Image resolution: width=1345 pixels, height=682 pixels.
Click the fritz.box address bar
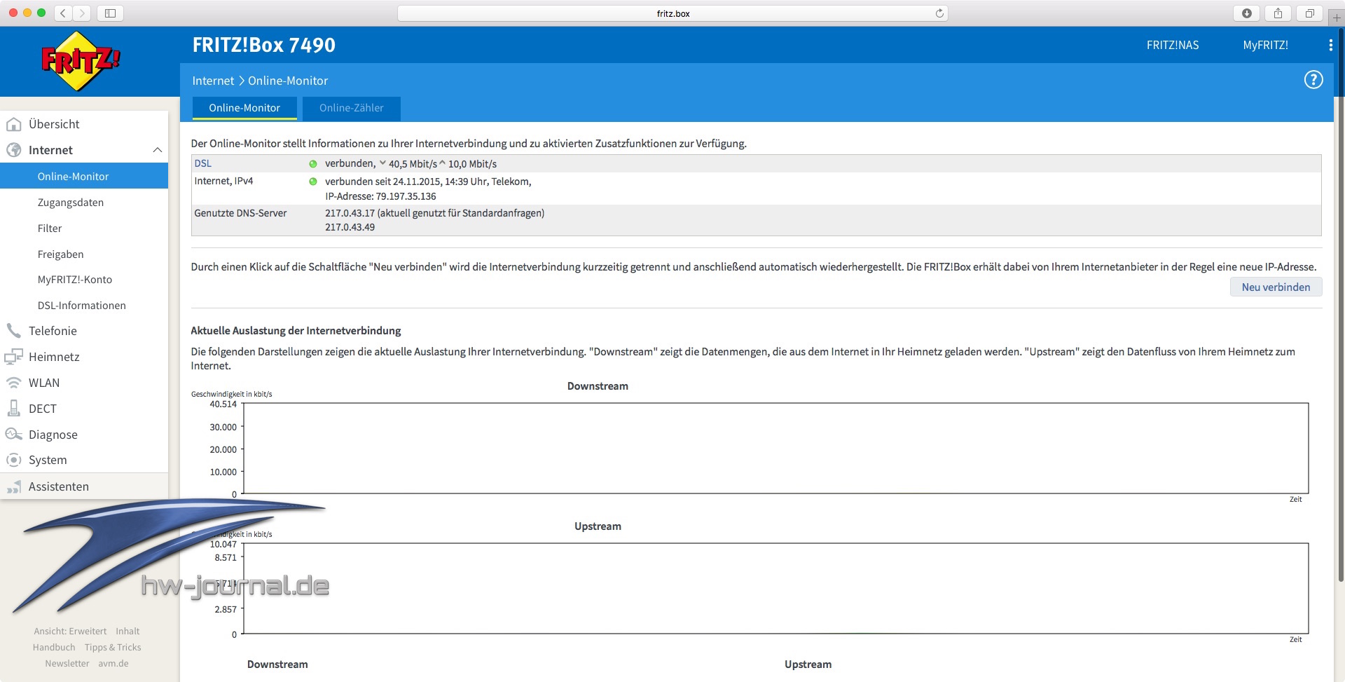click(672, 13)
